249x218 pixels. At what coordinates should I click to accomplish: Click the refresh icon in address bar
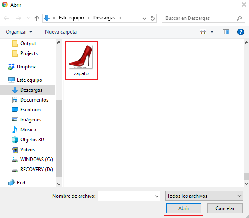(x=153, y=18)
